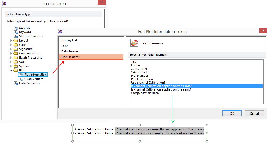This screenshot has height=143, width=267.
Task: Click the Data Parameter token icon
Action: coord(16,83)
